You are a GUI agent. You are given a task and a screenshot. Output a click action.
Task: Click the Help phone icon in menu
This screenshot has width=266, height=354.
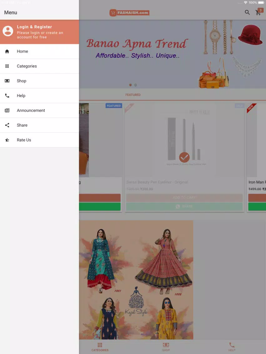click(7, 96)
